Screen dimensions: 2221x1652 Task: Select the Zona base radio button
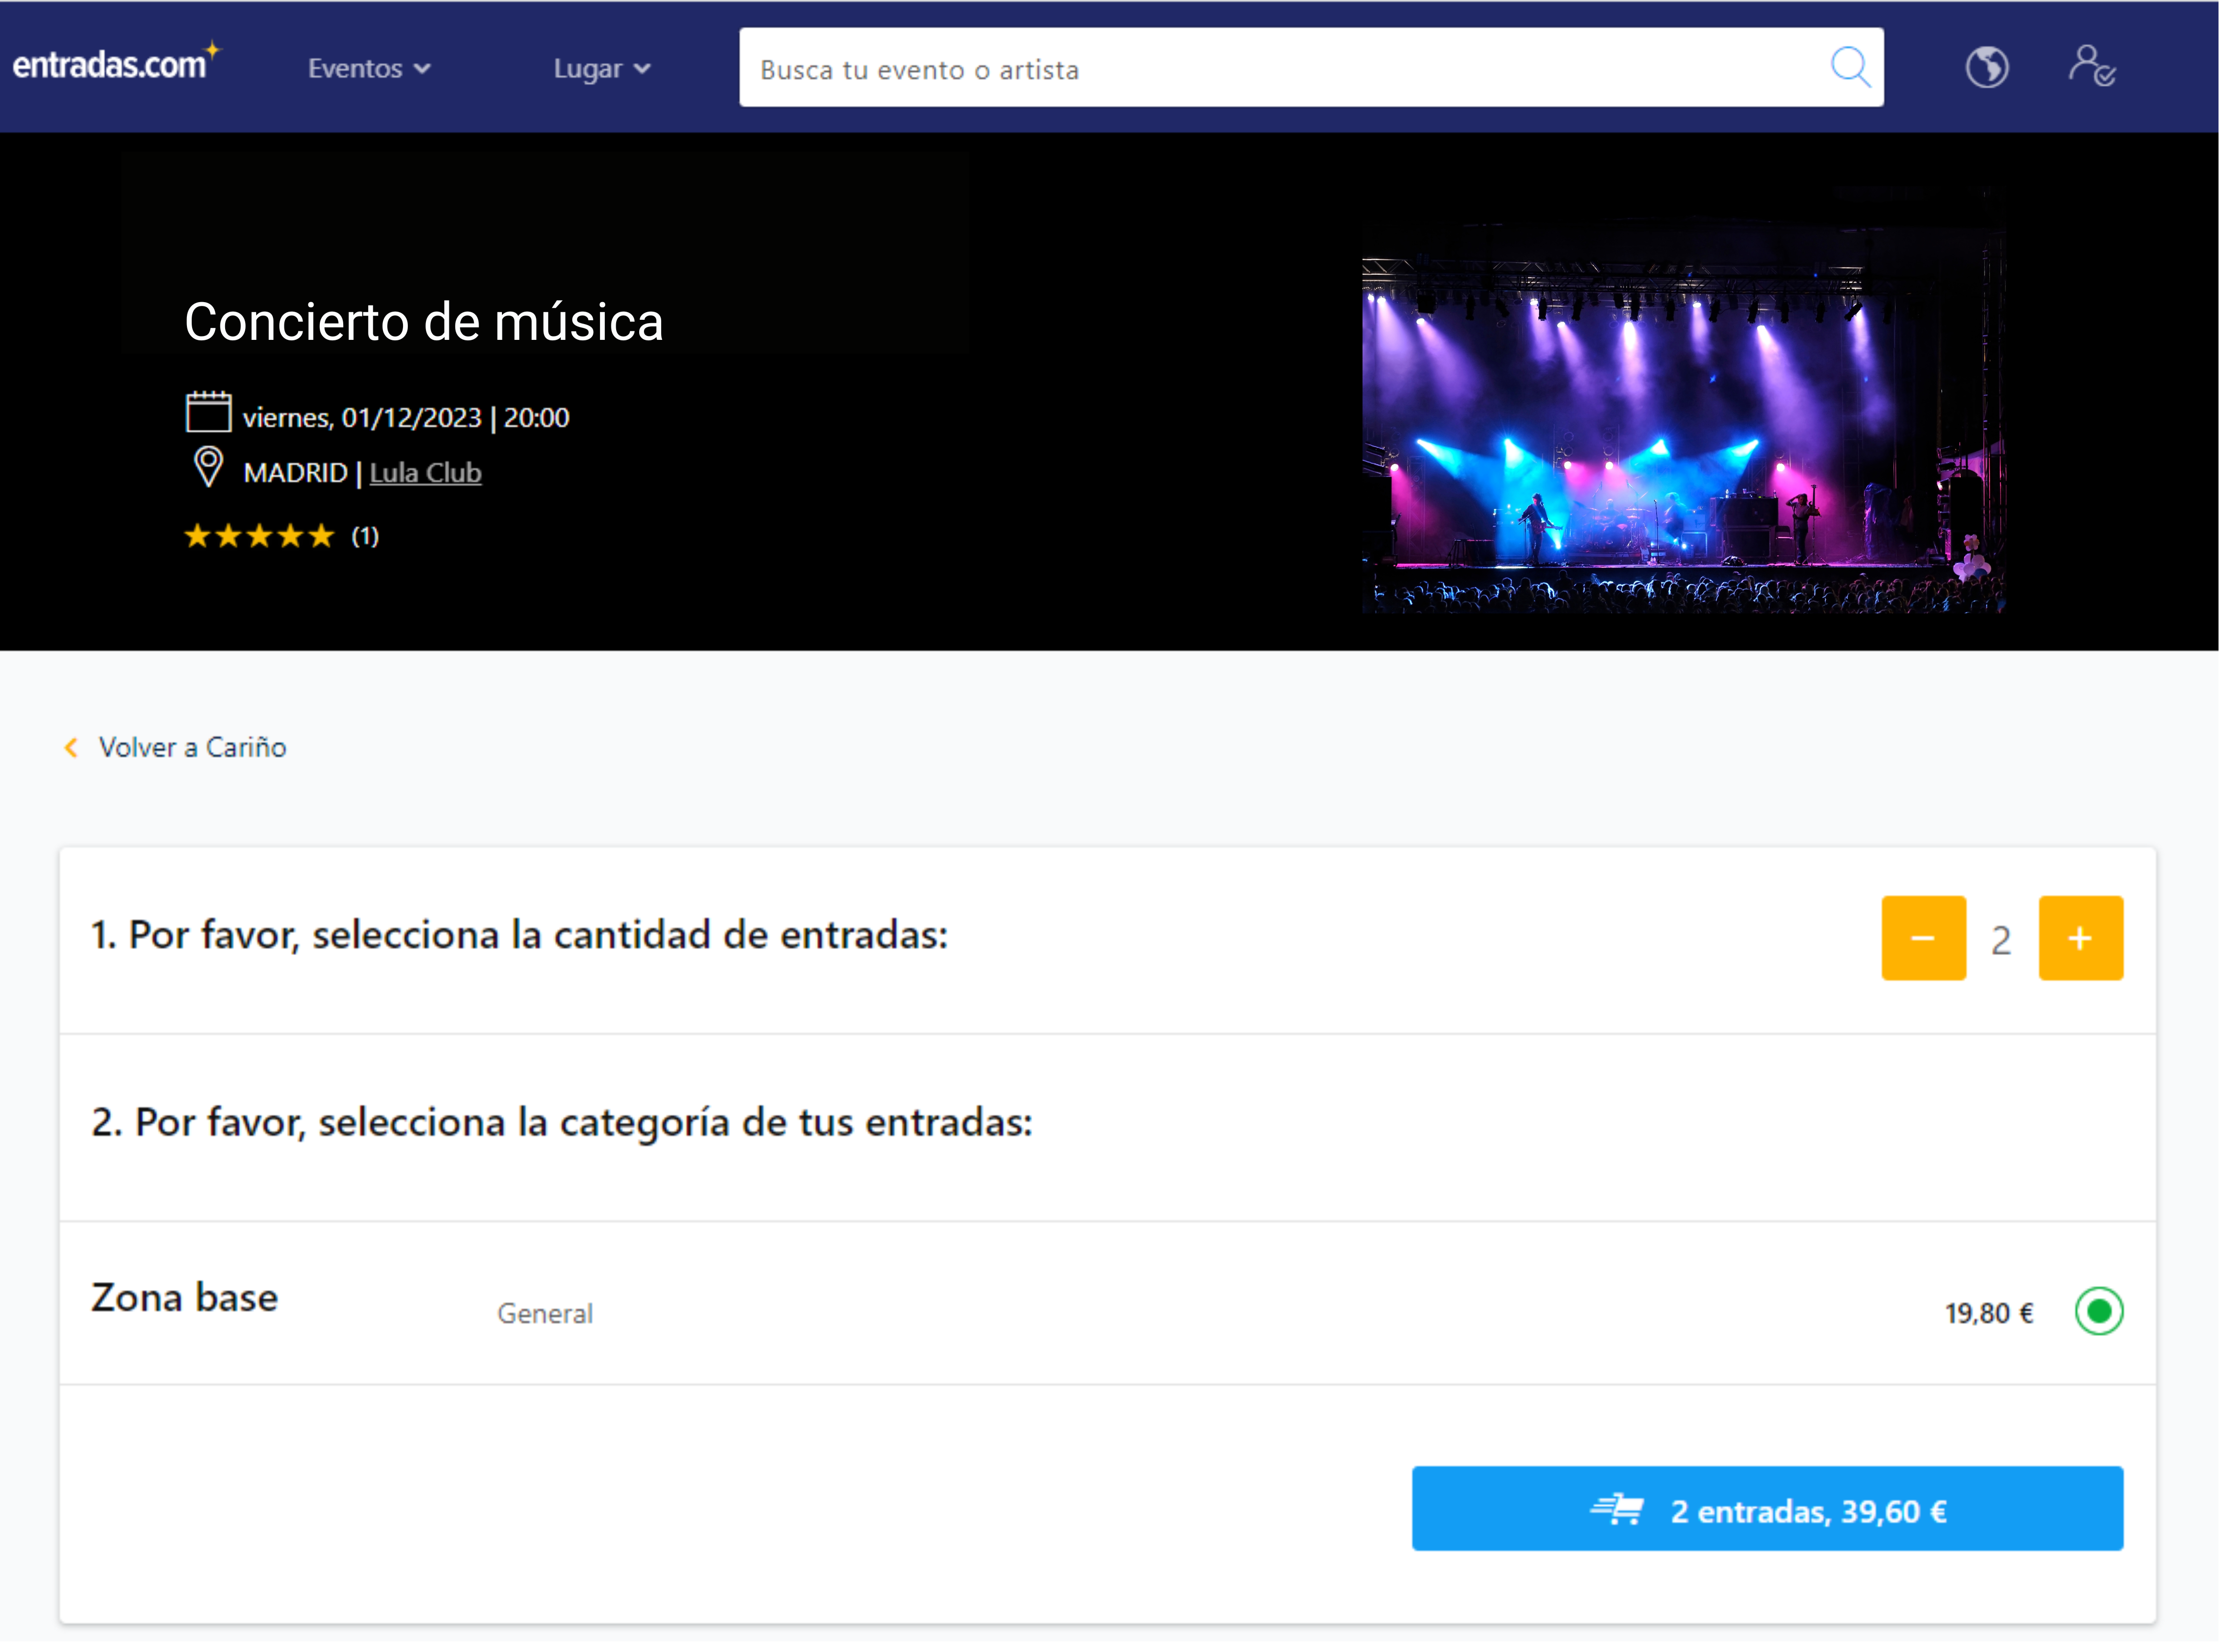(2099, 1312)
